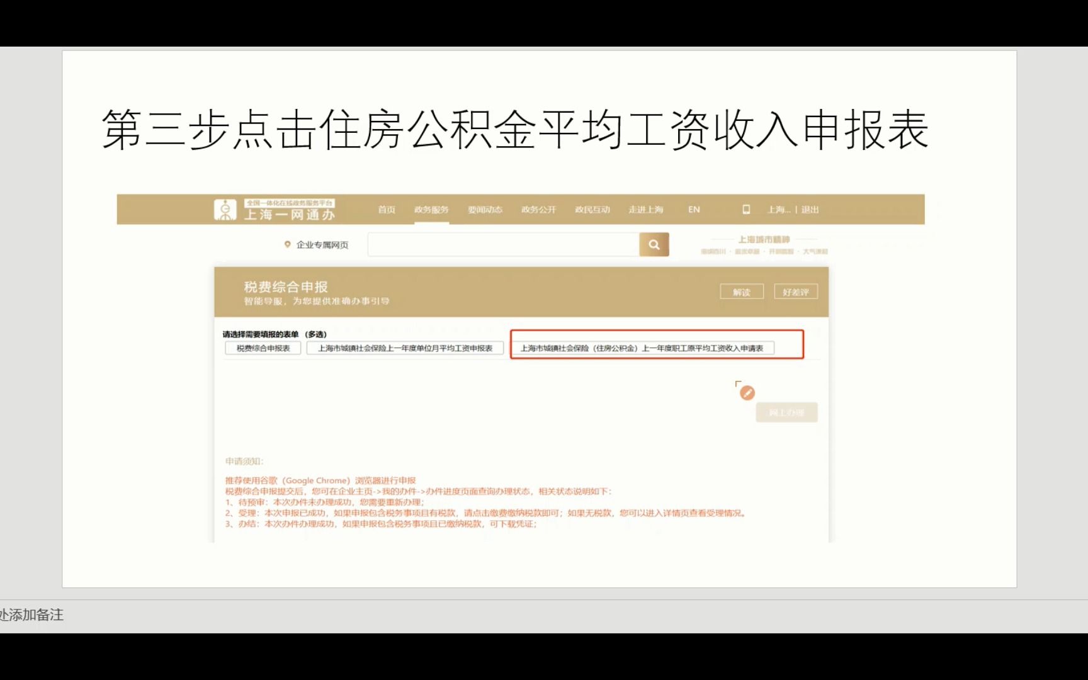Click the 上海... user account link
The height and width of the screenshot is (680, 1088).
(x=779, y=210)
